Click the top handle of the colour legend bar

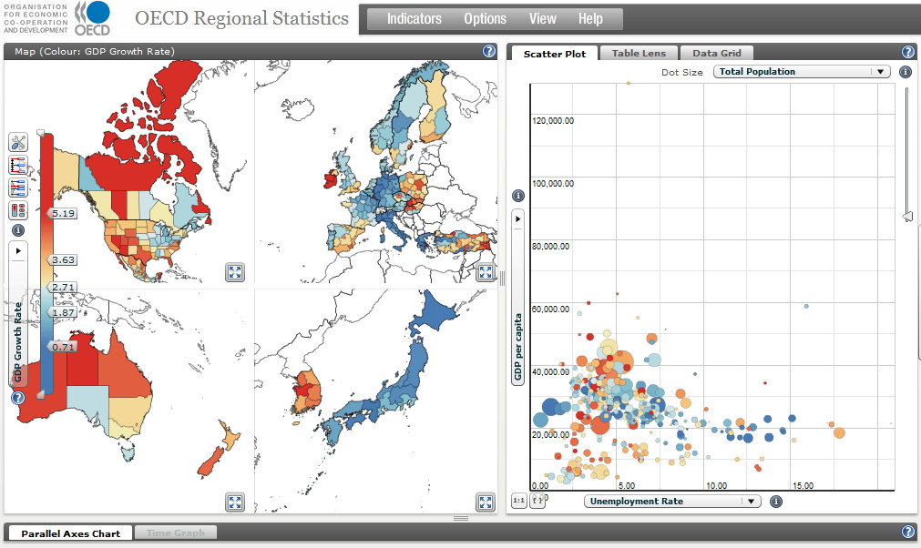[x=40, y=133]
